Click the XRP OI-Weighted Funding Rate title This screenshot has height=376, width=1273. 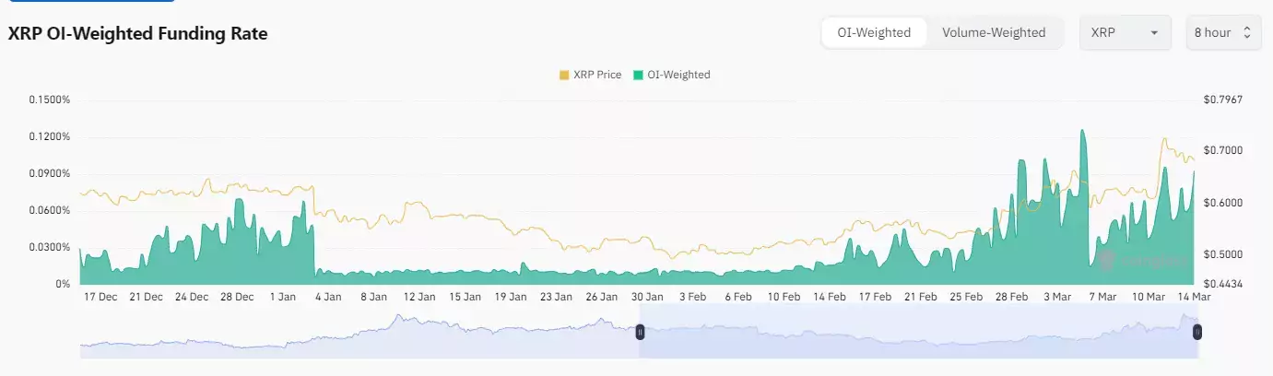[x=137, y=33]
